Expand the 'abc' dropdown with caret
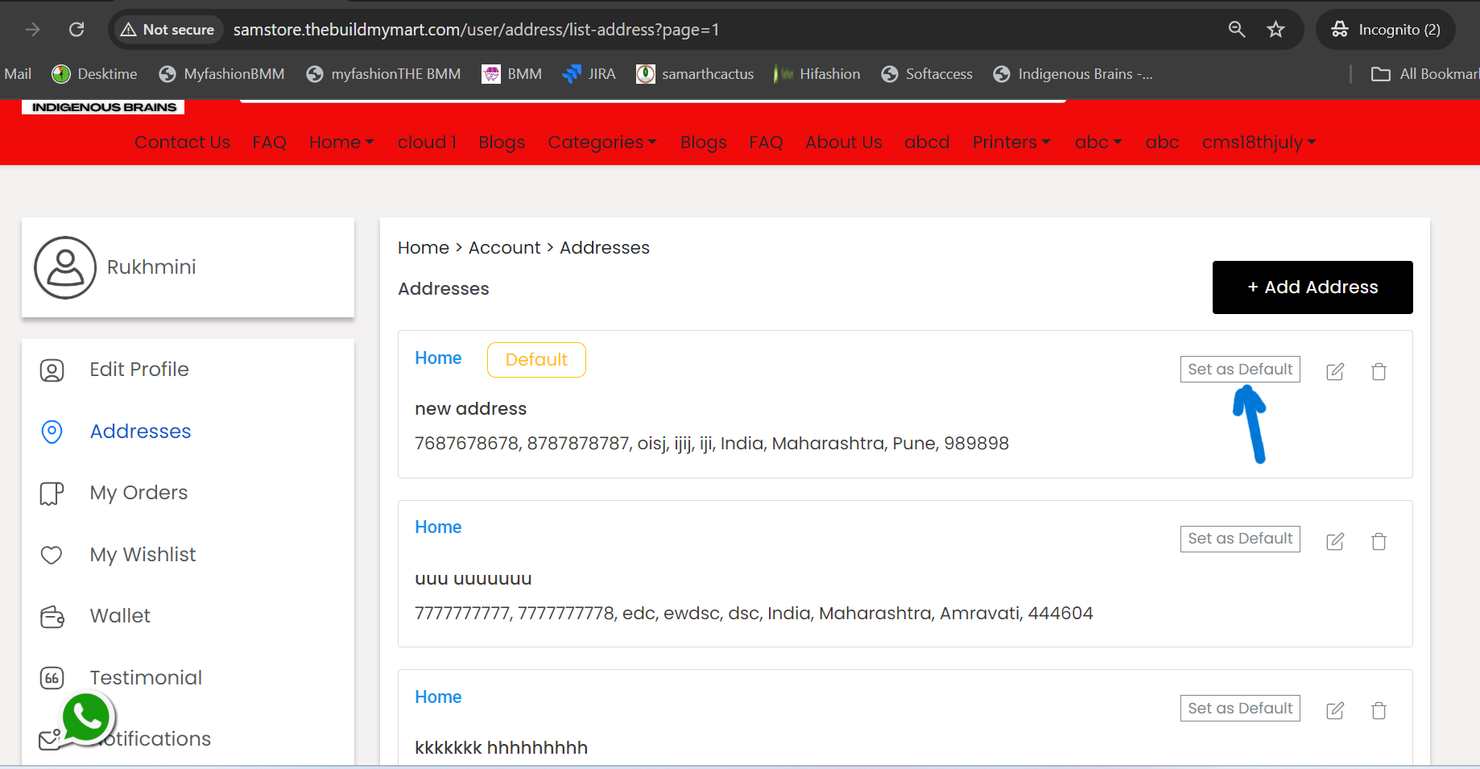The width and height of the screenshot is (1480, 769). [x=1098, y=143]
